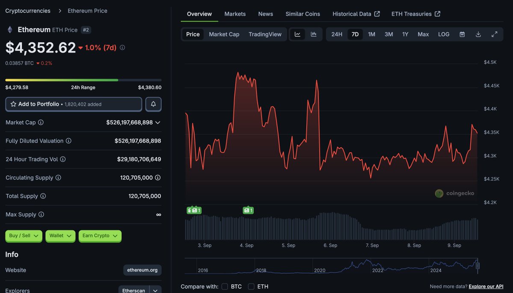Click 24 Hour Trading Vol info icon
The image size is (513, 293).
pyautogui.click(x=62, y=159)
